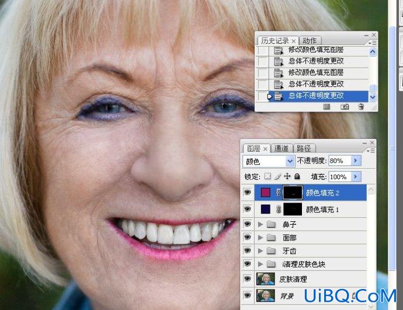
Task: Open the 颜色 blend mode dropdown
Action: (x=268, y=161)
